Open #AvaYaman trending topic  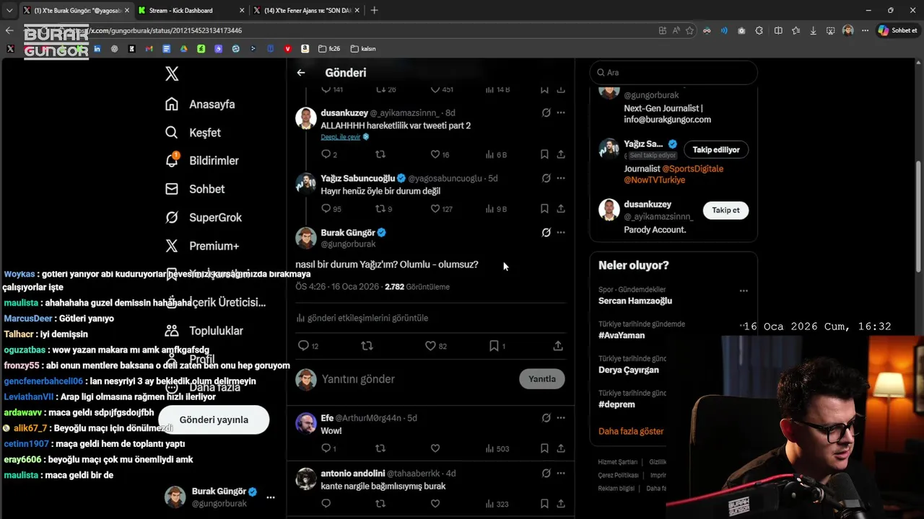pos(622,335)
